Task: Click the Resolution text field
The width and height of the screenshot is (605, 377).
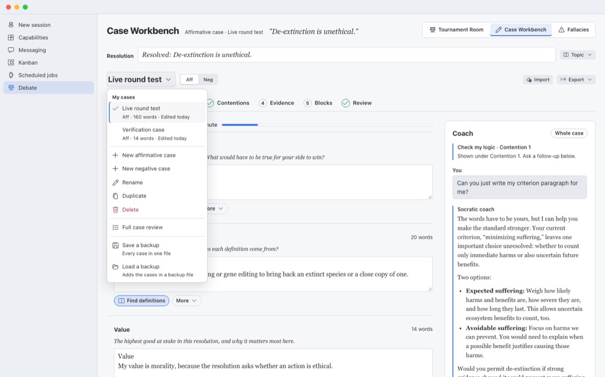Action: click(x=346, y=55)
